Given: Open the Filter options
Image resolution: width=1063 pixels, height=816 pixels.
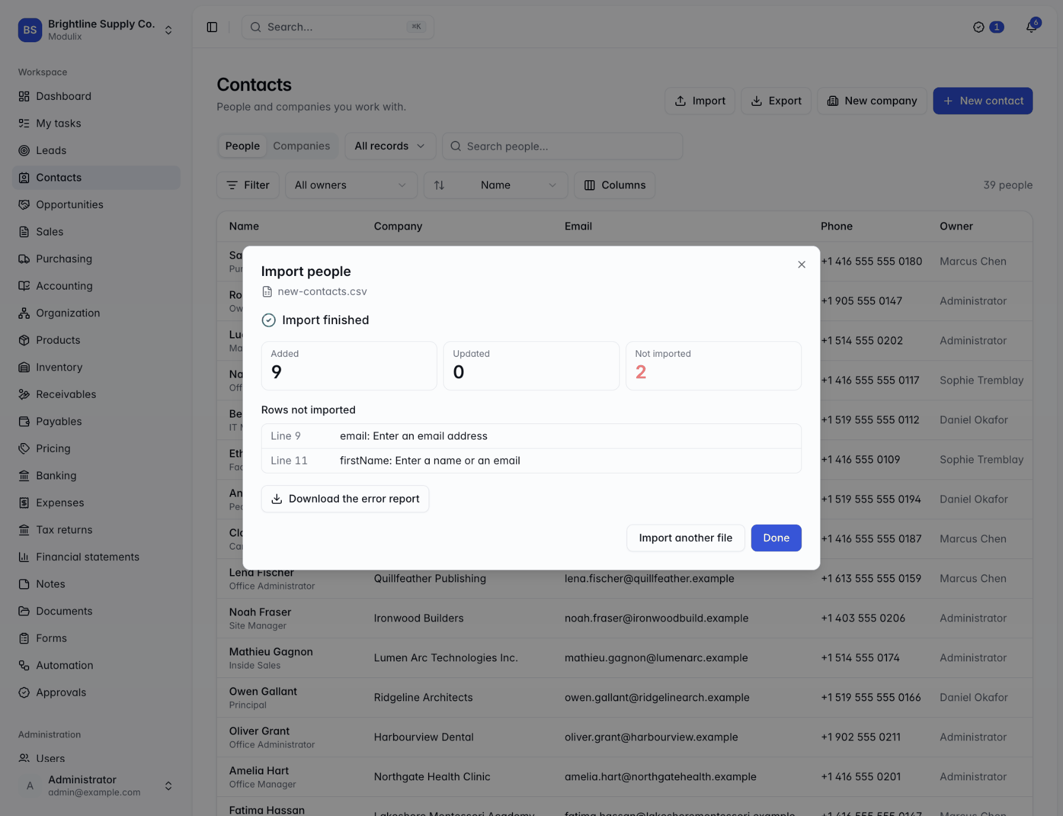Looking at the screenshot, I should click(x=248, y=185).
